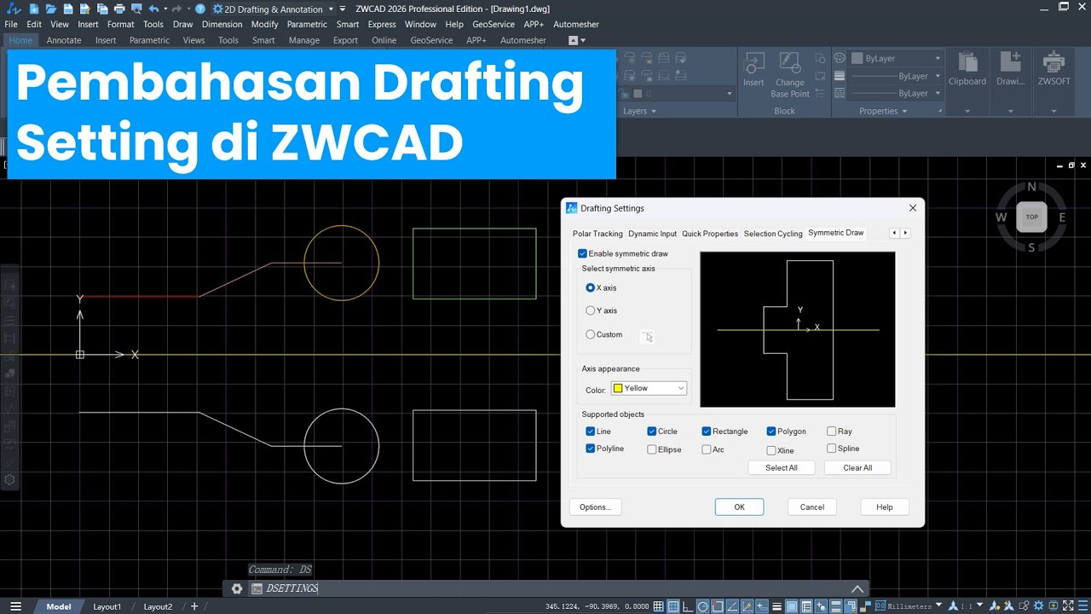The width and height of the screenshot is (1091, 614).
Task: Enable the Ray supported object checkbox
Action: tap(832, 432)
